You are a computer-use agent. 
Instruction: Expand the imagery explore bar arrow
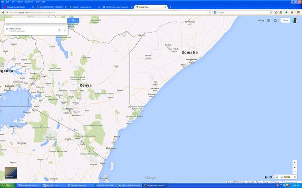[x=294, y=177]
